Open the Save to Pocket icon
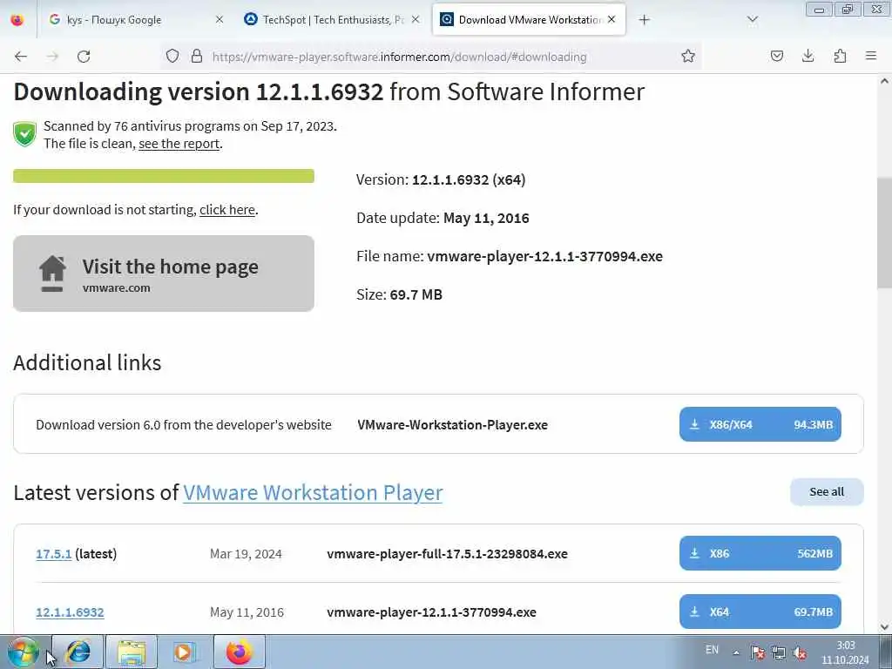892x669 pixels. 777,56
